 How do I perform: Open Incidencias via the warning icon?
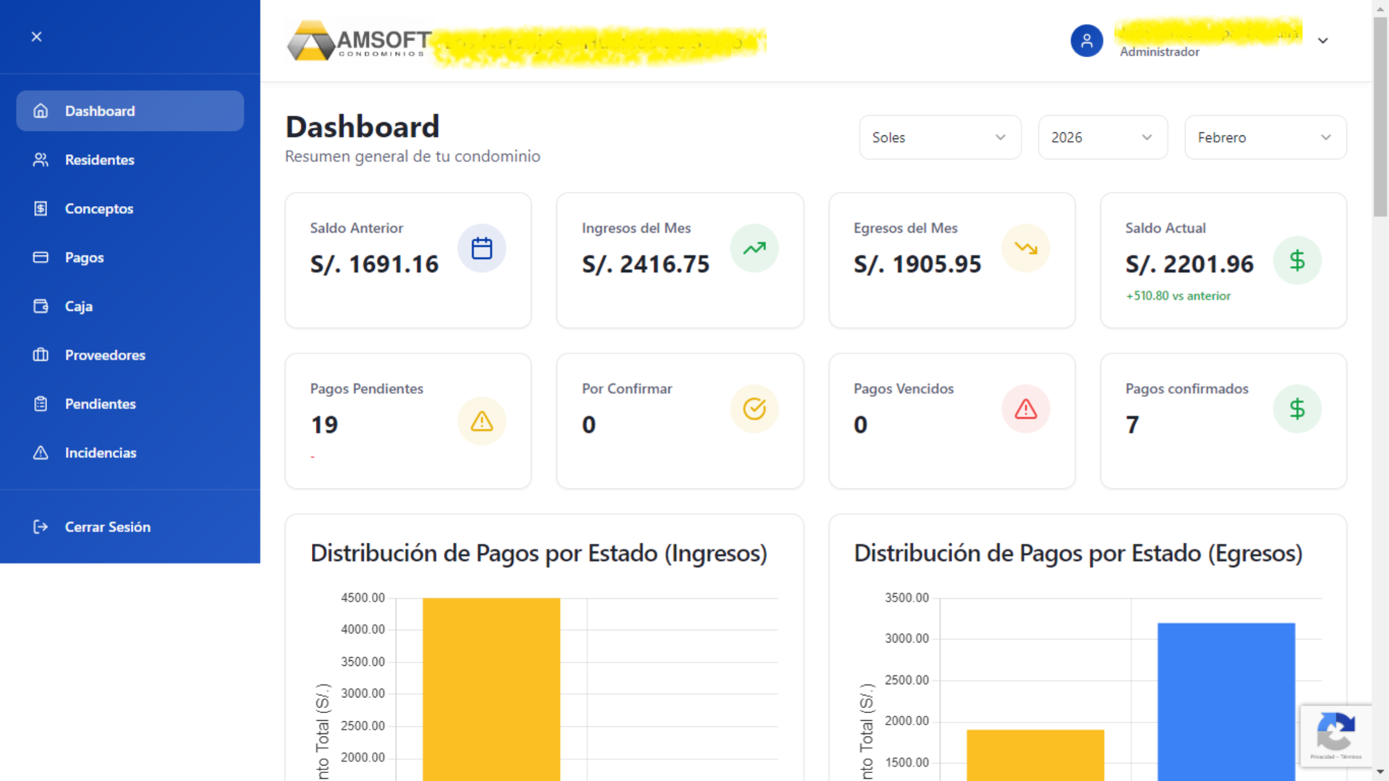pyautogui.click(x=41, y=453)
